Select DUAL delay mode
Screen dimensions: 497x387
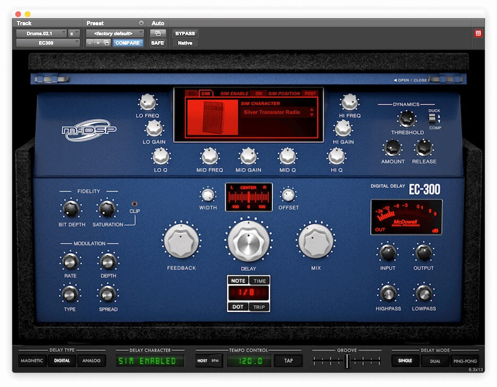point(435,361)
